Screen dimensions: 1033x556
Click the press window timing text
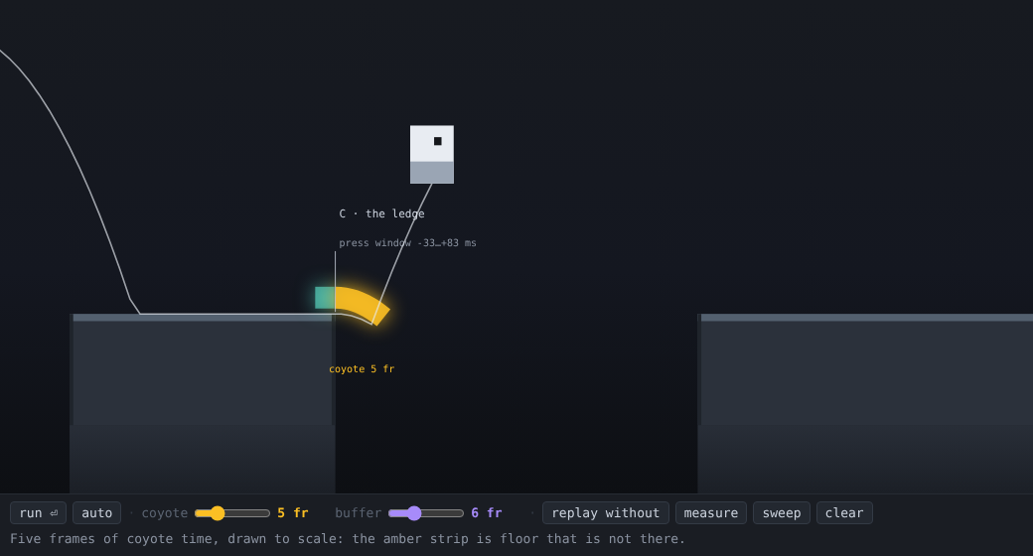click(x=407, y=243)
